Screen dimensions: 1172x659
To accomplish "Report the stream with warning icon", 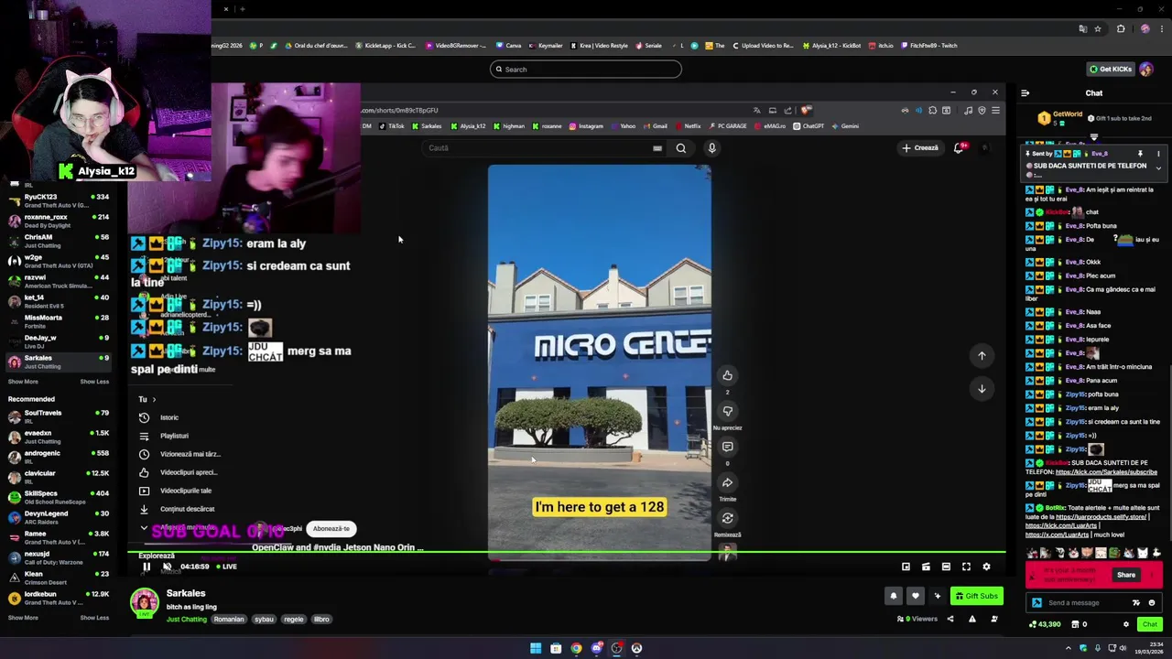I will click(x=971, y=619).
